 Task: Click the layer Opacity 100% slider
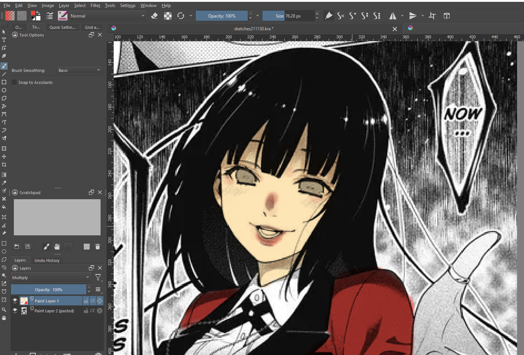tap(48, 290)
